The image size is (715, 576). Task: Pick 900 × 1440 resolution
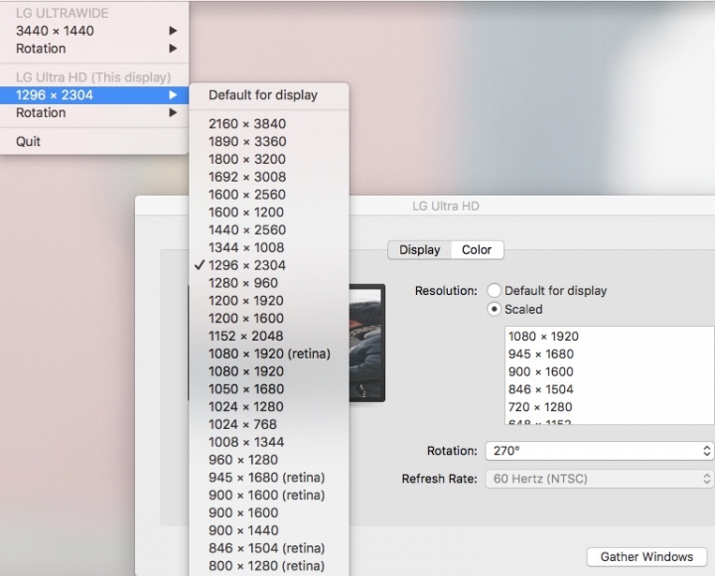[269, 530]
